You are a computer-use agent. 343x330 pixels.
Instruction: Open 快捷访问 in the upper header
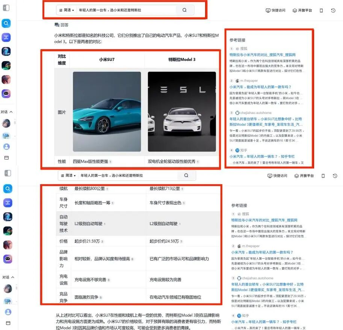(275, 10)
